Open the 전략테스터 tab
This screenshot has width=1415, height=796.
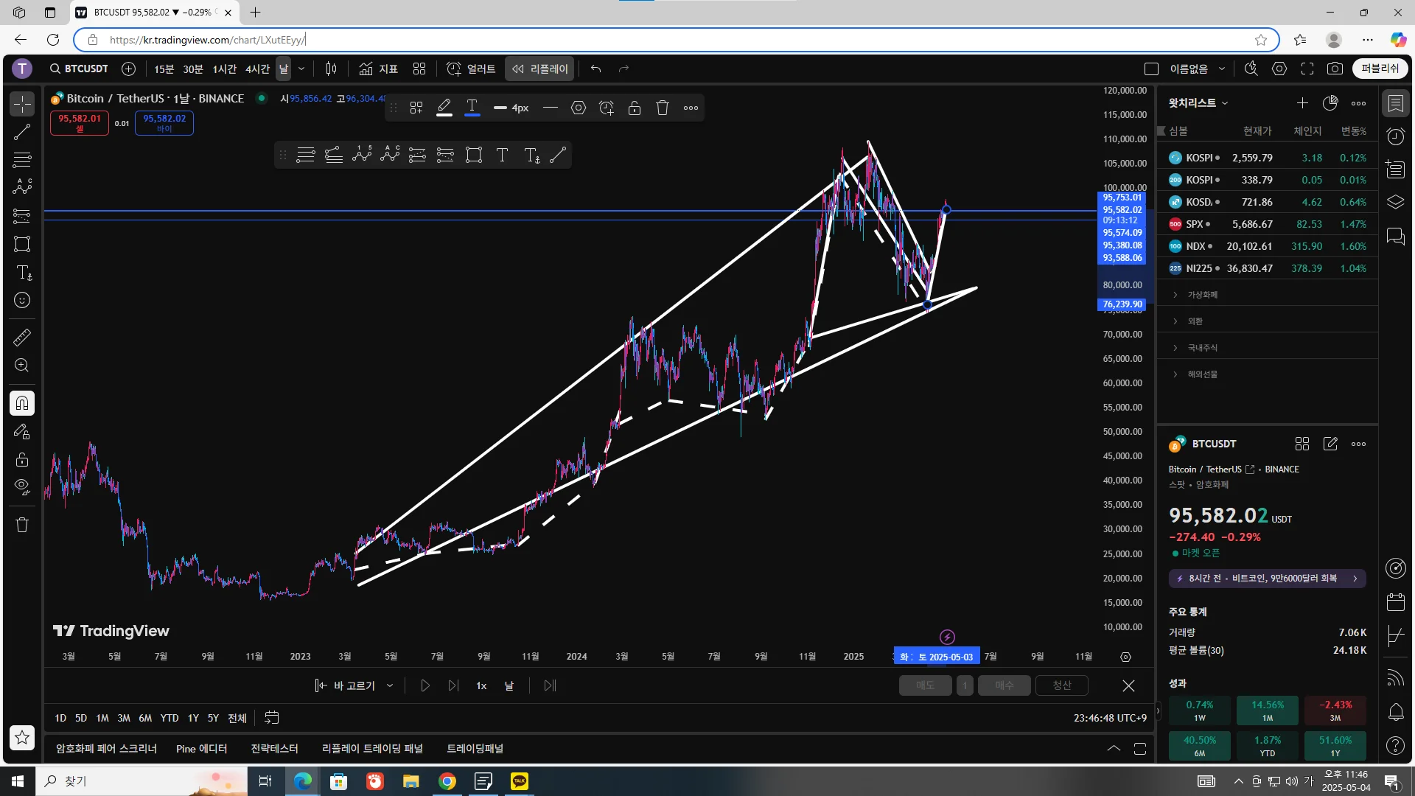click(x=274, y=749)
